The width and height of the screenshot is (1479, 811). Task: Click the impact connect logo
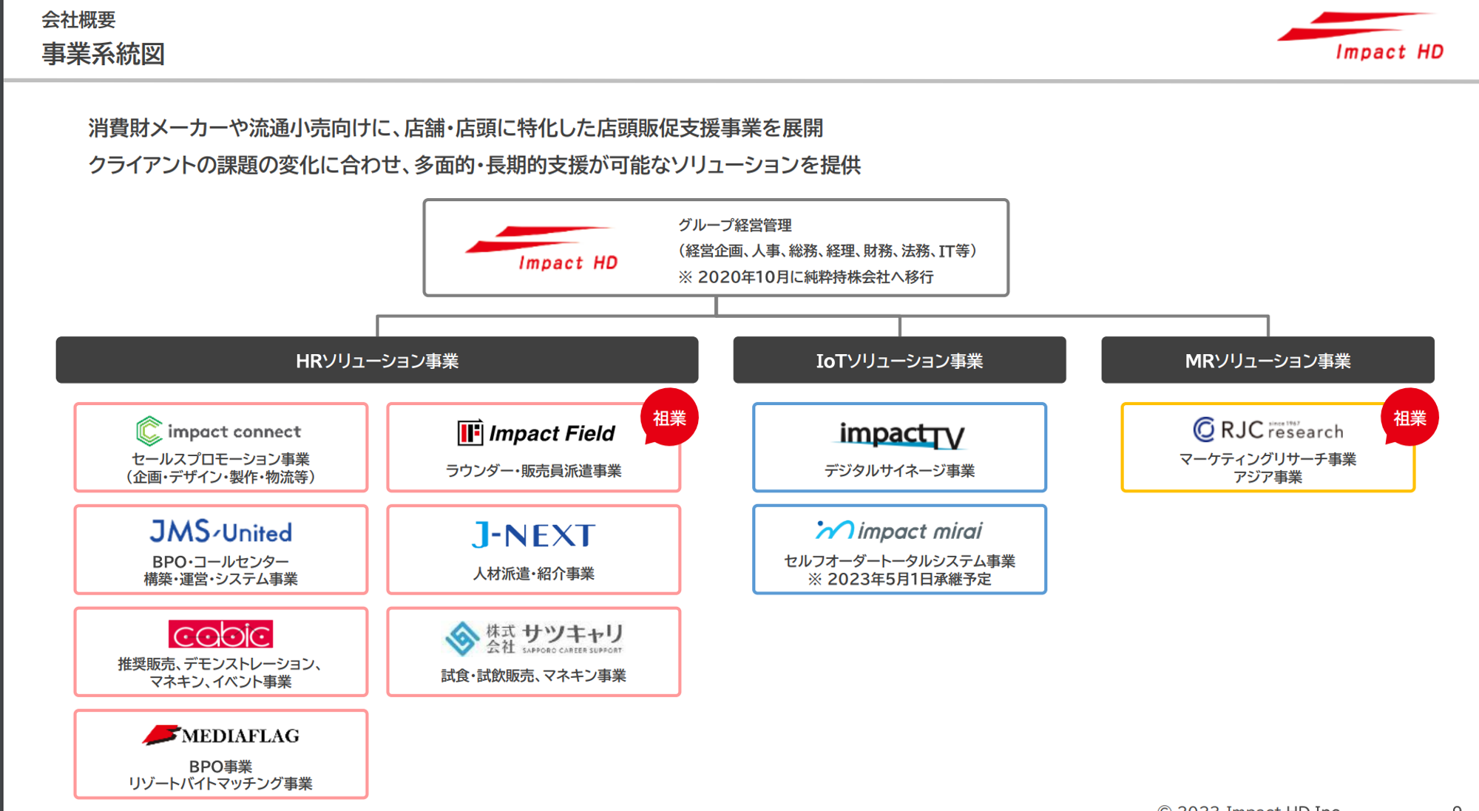coord(219,431)
